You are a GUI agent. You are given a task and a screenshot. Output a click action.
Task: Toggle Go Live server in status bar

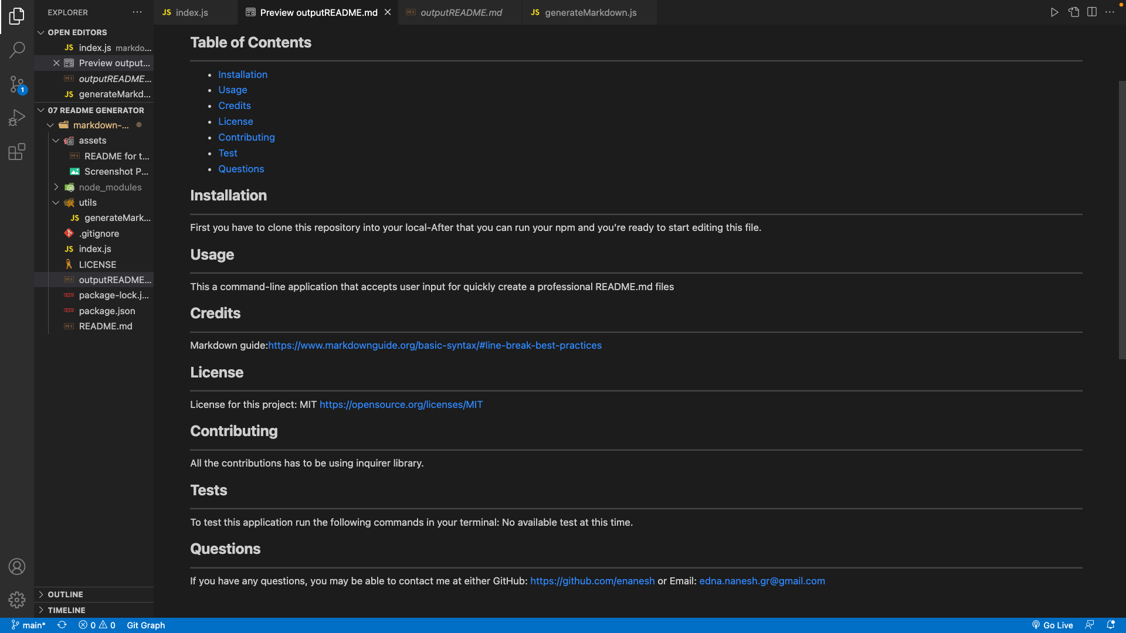click(x=1053, y=625)
